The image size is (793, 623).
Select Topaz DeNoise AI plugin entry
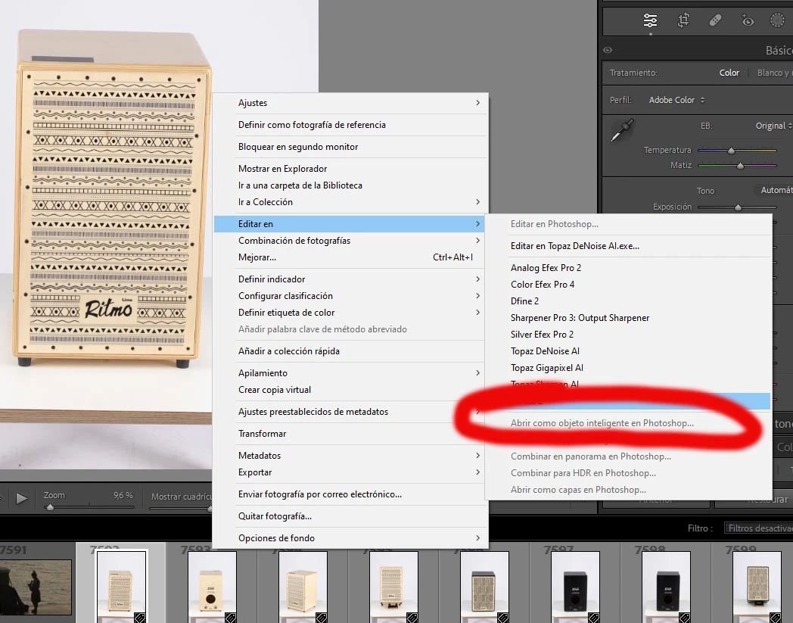(x=629, y=351)
